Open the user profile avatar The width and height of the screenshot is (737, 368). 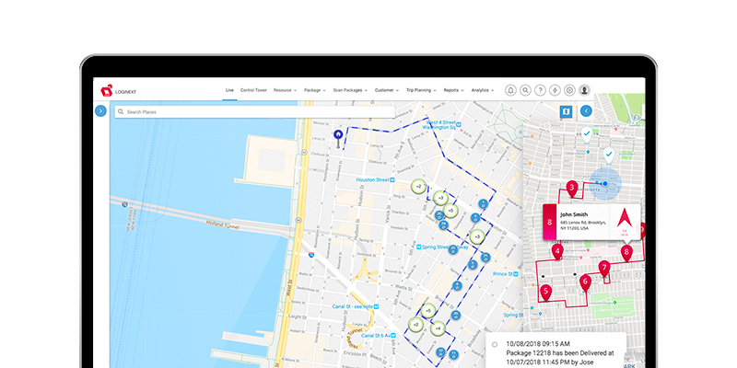(x=585, y=90)
